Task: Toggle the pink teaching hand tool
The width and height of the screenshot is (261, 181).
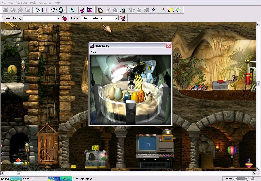Action: 82,10
